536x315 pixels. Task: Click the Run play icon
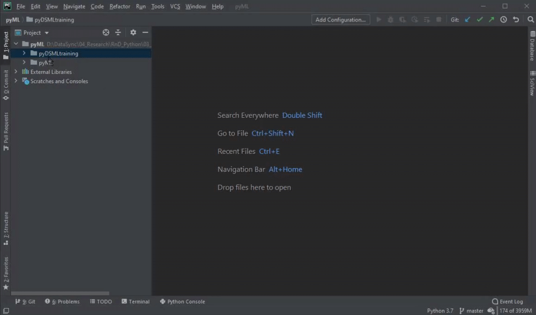point(379,19)
